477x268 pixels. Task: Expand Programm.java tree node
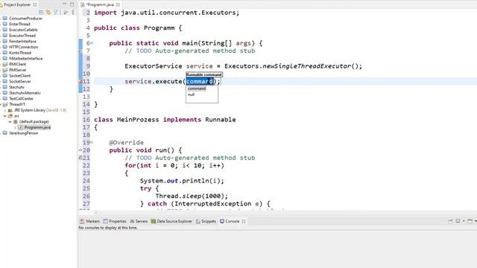coord(15,127)
